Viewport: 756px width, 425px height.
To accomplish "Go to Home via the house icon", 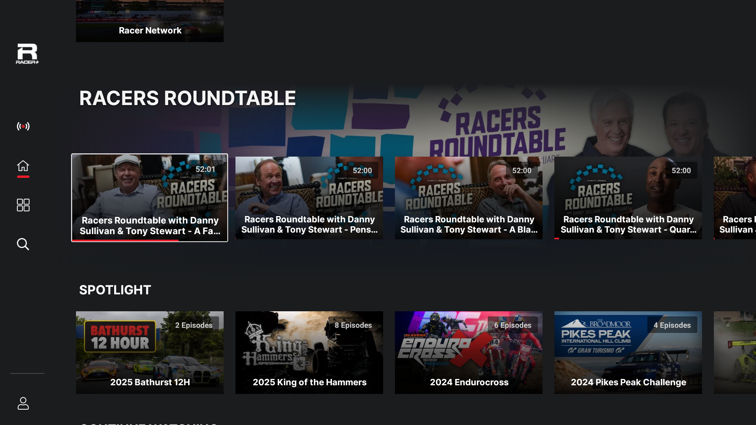I will [x=23, y=166].
